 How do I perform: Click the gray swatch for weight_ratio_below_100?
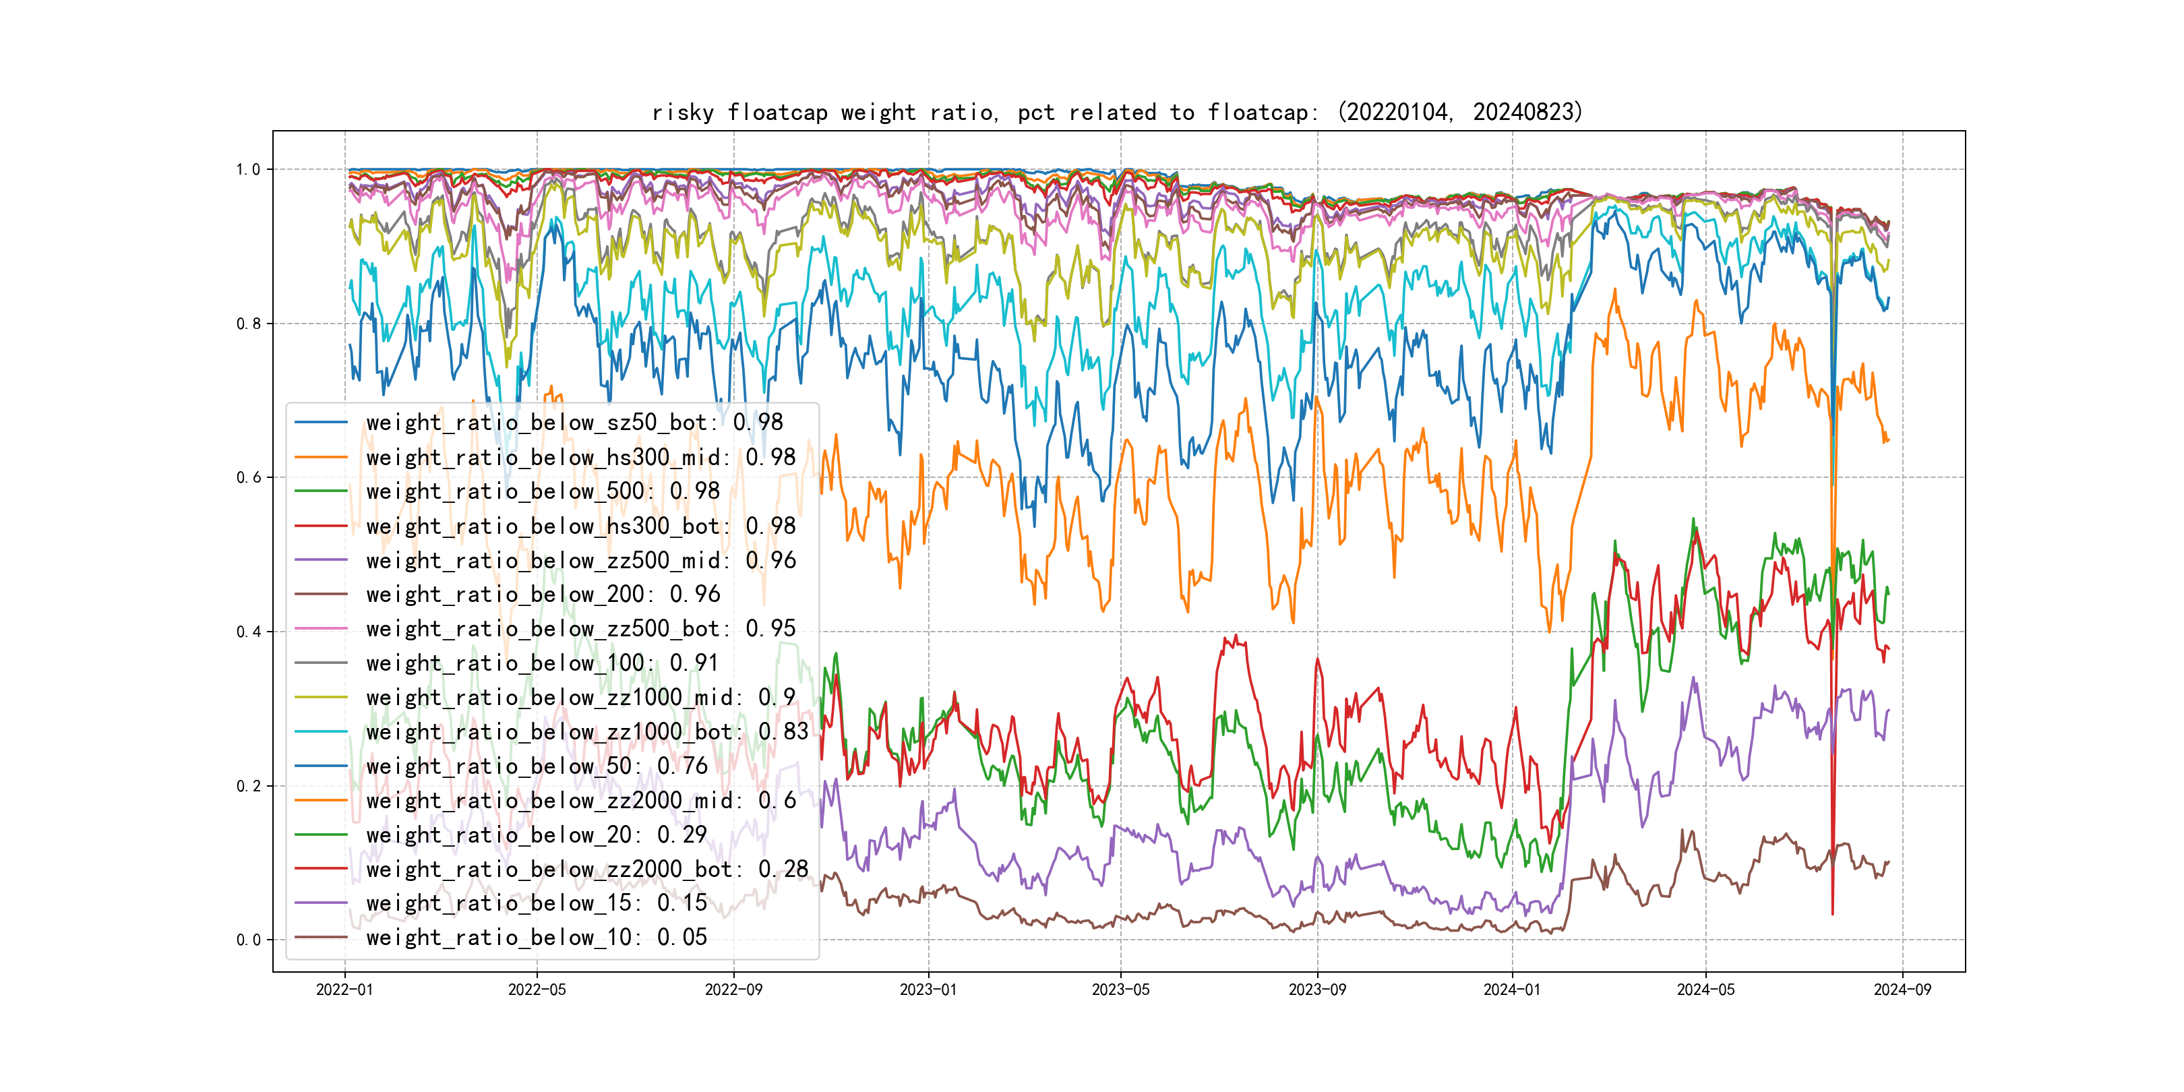[320, 663]
